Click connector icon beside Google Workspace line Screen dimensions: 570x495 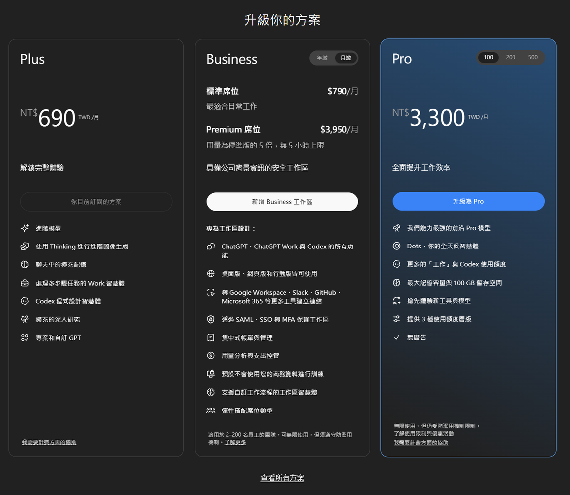(x=211, y=292)
